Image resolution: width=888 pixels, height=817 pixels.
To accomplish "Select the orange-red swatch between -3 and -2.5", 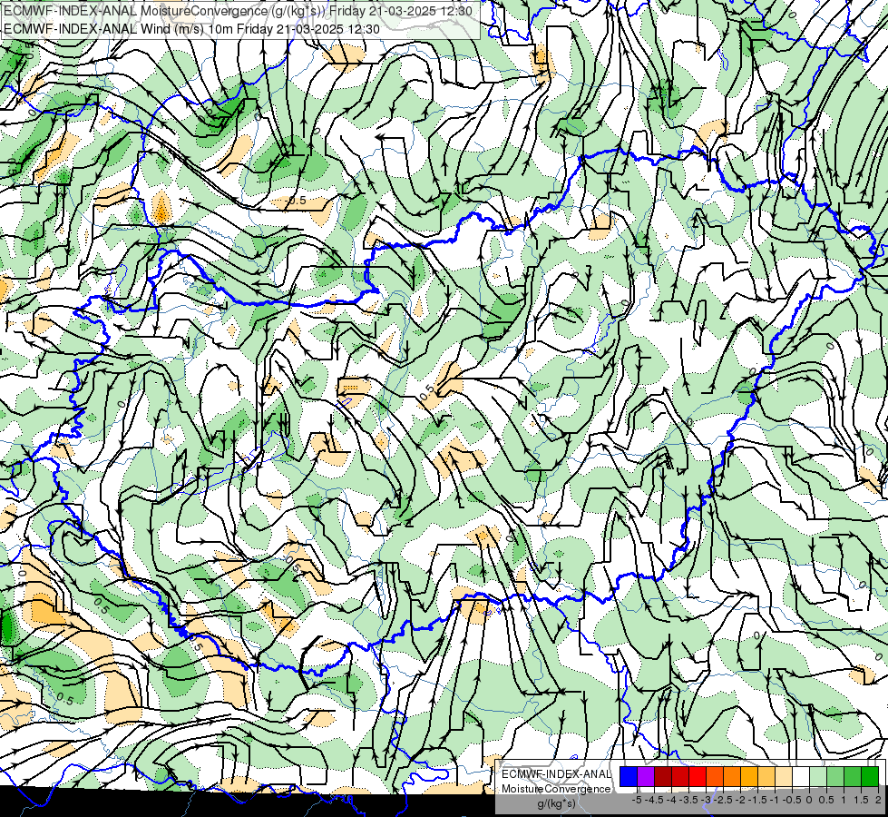I will [x=715, y=776].
